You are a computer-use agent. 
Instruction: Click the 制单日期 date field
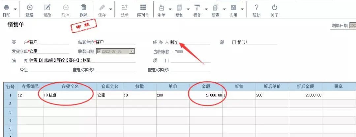(353, 26)
